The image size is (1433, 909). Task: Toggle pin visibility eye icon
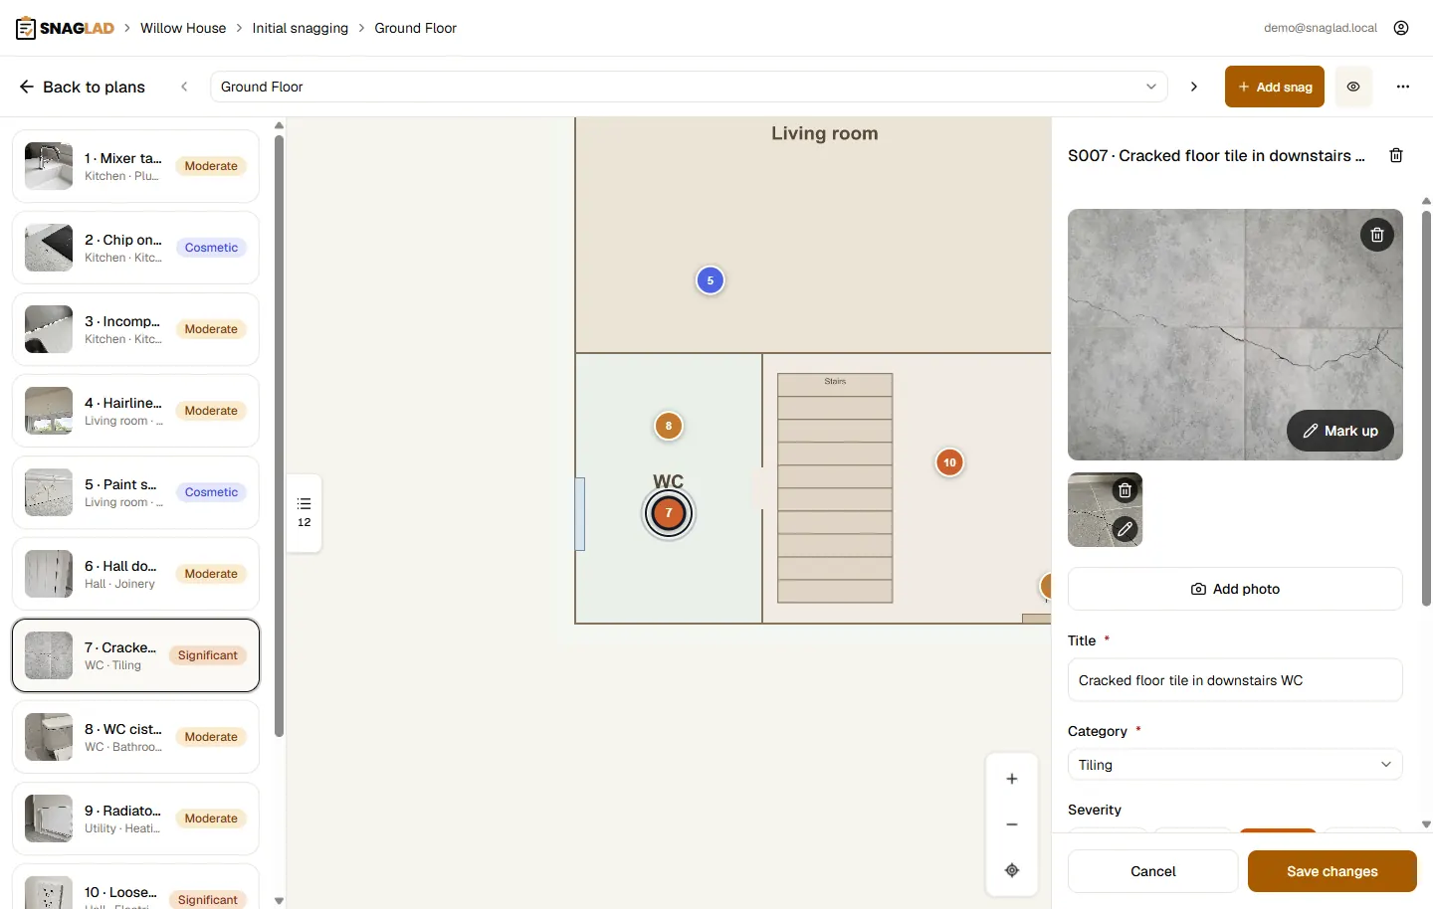[x=1353, y=87]
